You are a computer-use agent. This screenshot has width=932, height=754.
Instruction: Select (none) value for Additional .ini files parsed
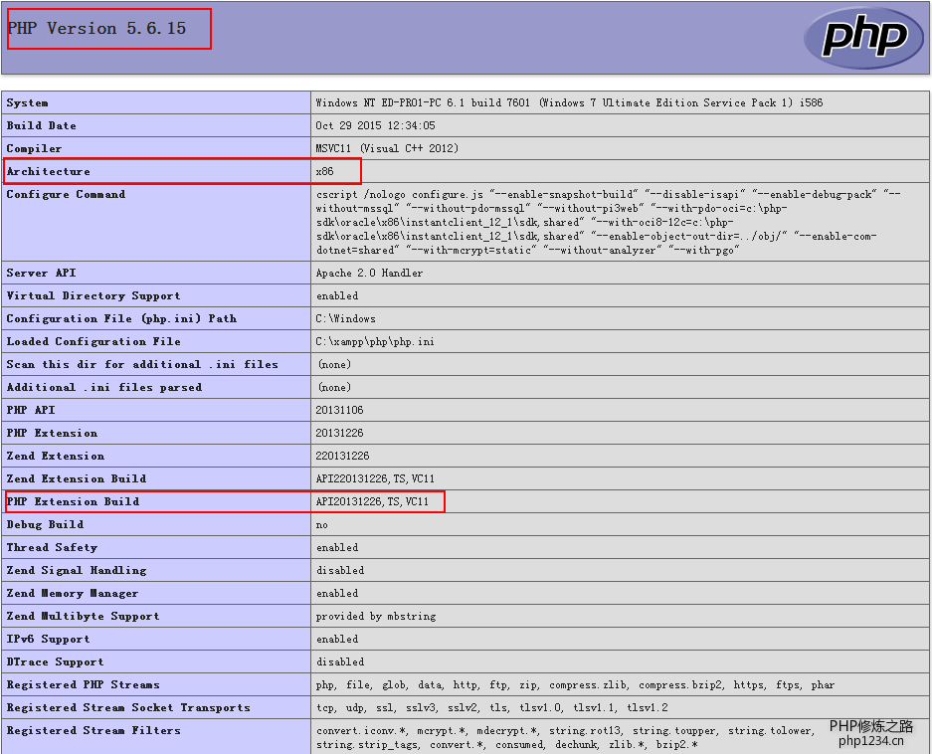[x=334, y=387]
